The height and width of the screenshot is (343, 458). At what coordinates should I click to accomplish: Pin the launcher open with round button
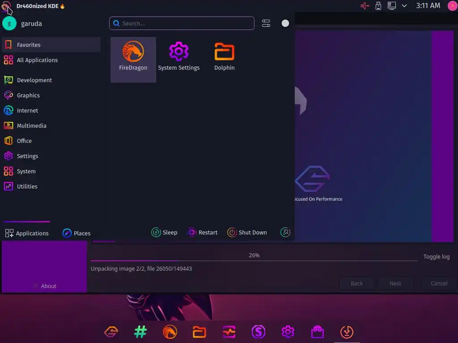(285, 23)
